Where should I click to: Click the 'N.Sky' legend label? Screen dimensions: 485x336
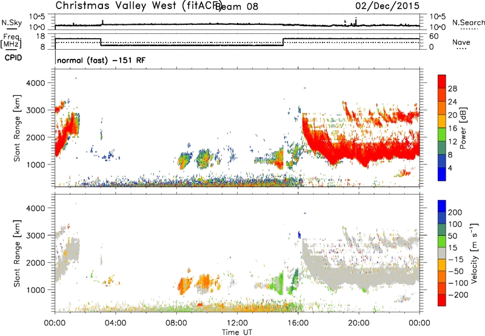[12, 22]
